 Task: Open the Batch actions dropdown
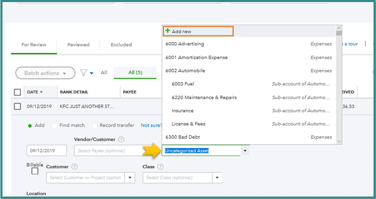tap(45, 73)
